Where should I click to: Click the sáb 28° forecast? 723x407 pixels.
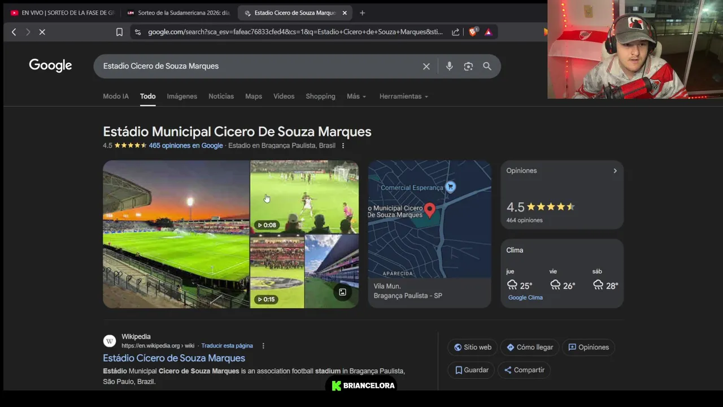pyautogui.click(x=606, y=280)
